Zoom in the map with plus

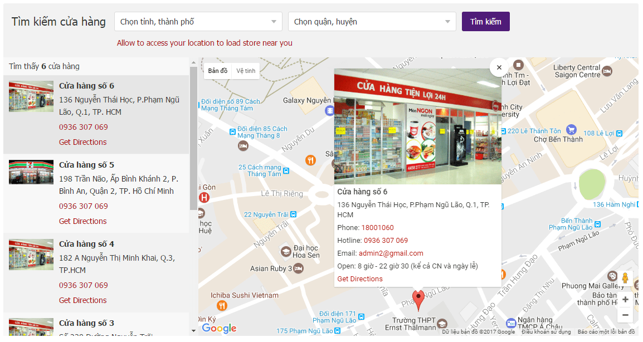coord(625,299)
